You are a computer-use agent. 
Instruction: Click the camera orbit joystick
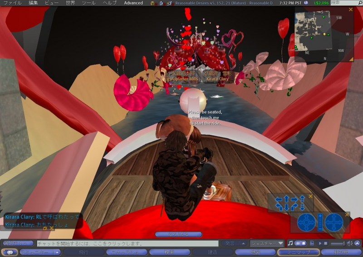click(306, 222)
